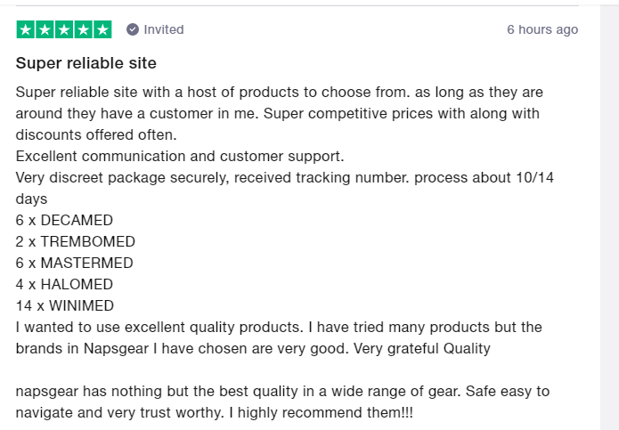619x430 pixels.
Task: Click "Excellent communication and customer support" text
Action: (x=180, y=156)
